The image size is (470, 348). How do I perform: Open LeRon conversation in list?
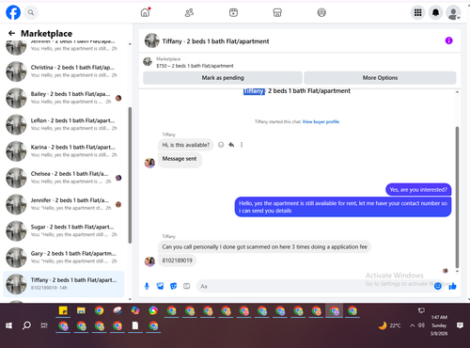[64, 124]
